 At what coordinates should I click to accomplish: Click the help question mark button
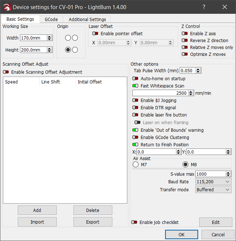(204, 7)
